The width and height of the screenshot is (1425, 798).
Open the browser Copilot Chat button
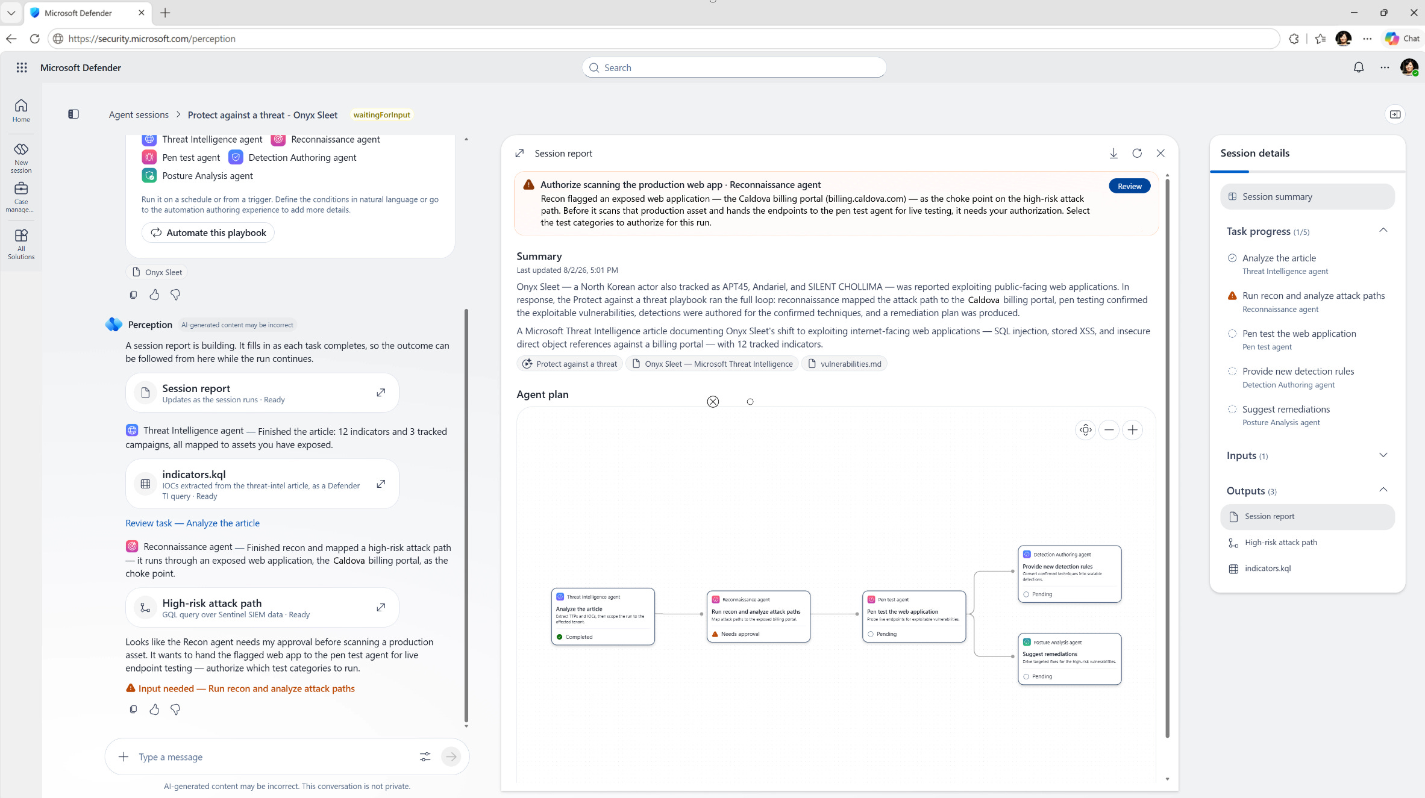[x=1402, y=39]
